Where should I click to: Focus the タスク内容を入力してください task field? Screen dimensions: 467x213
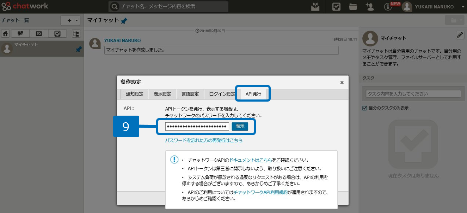413,94
